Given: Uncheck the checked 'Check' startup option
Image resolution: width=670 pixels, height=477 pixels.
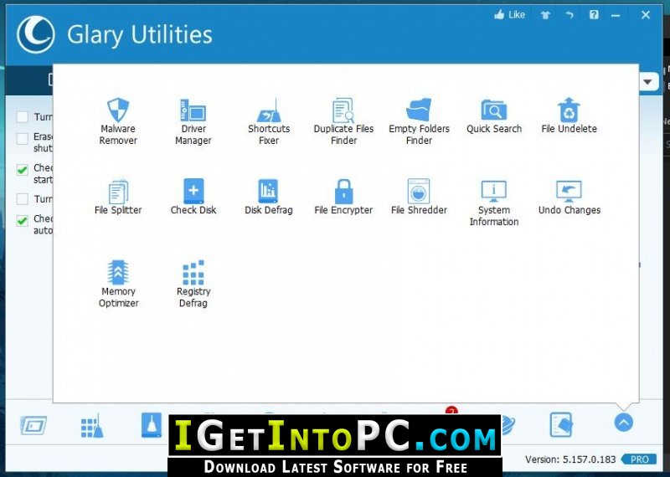Looking at the screenshot, I should click(x=23, y=170).
